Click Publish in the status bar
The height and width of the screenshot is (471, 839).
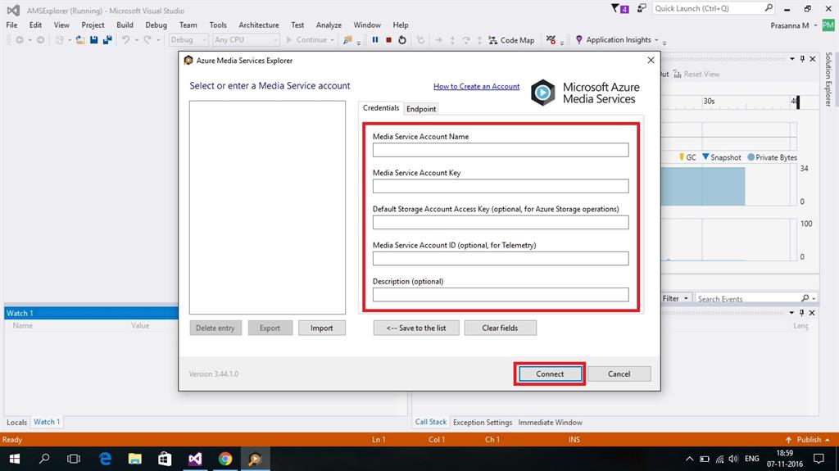pyautogui.click(x=808, y=439)
